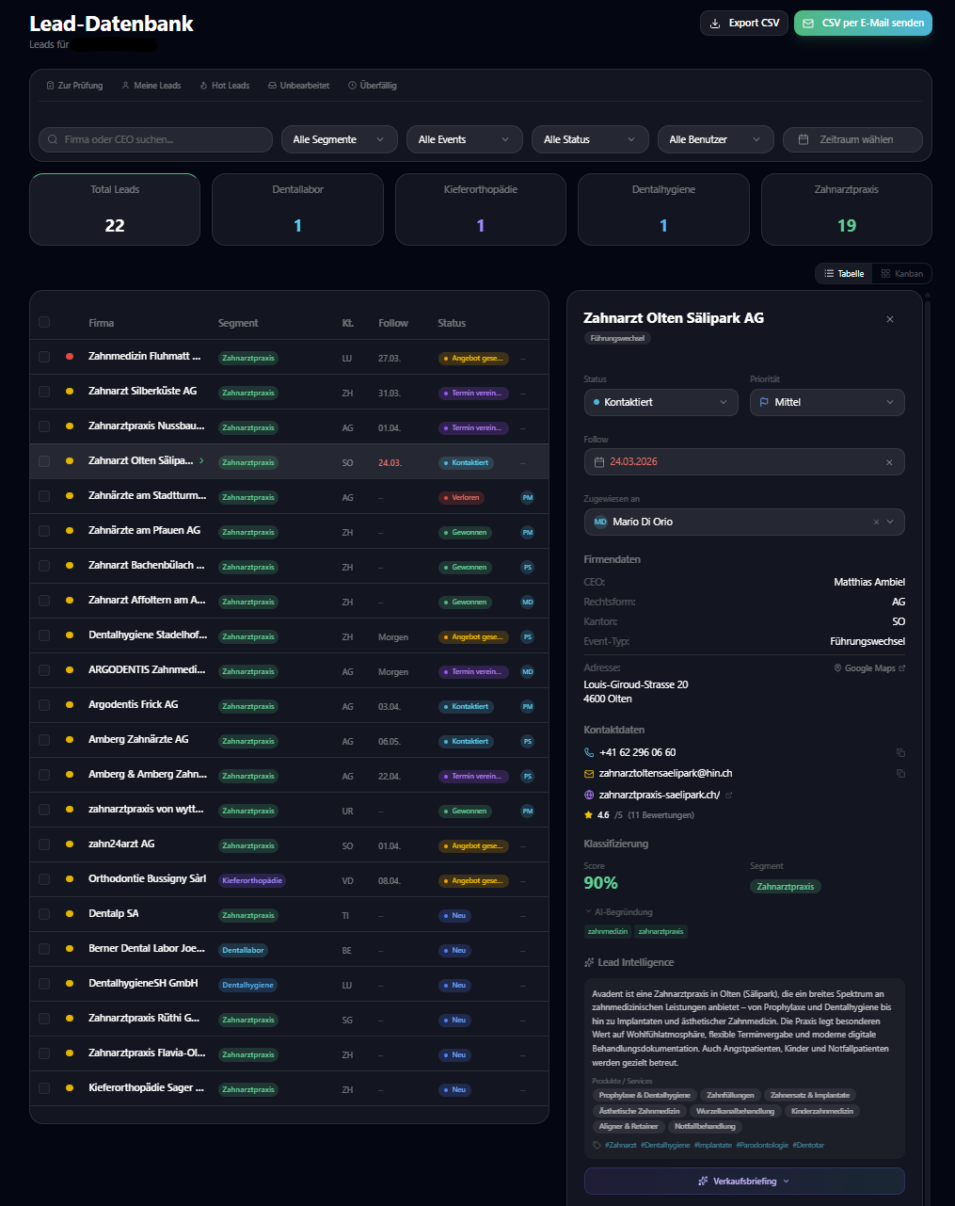Copy the phone number +41 62 296 06 60
This screenshot has width=955, height=1206.
tap(900, 753)
